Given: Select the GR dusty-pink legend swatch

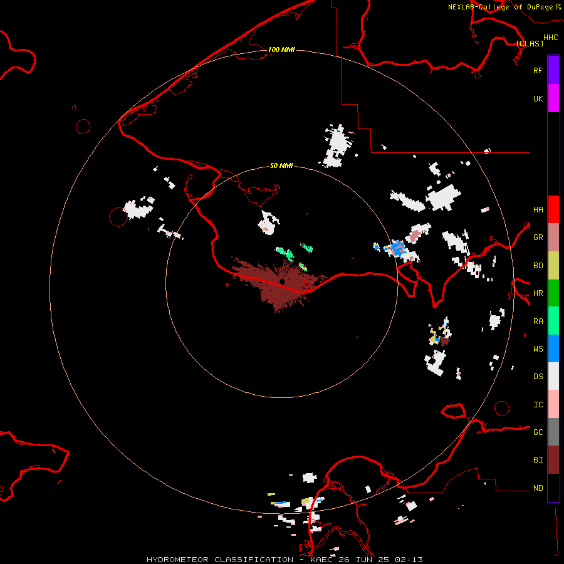Looking at the screenshot, I should 553,237.
